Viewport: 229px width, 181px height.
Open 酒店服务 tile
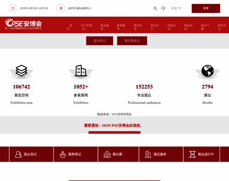[161, 154]
